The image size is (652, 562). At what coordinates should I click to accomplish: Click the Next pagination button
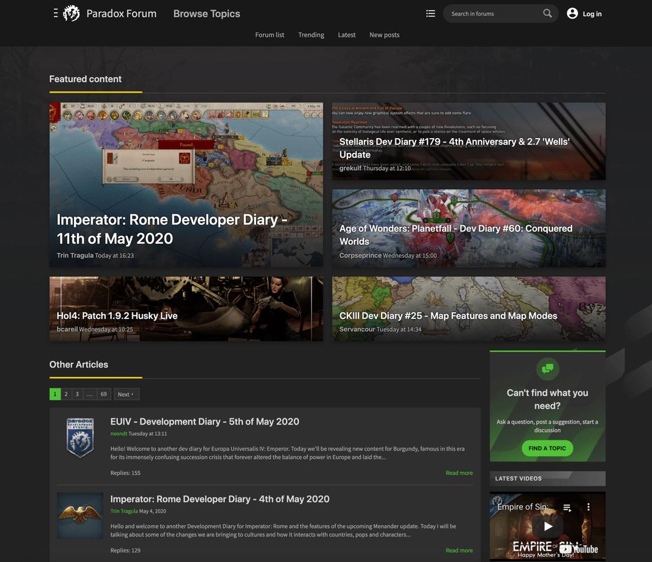pos(126,394)
